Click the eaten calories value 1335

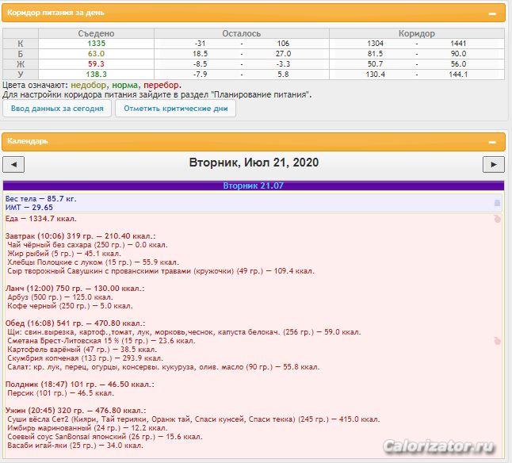click(96, 43)
